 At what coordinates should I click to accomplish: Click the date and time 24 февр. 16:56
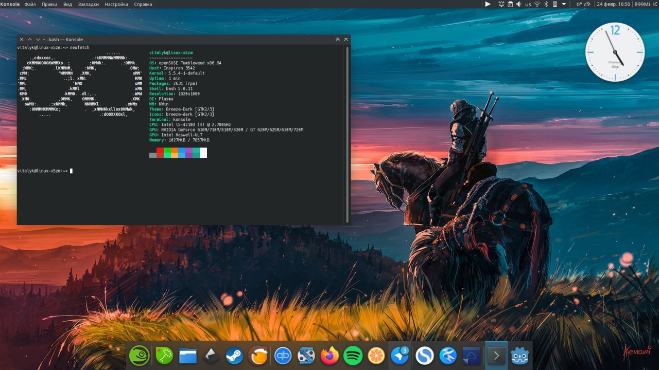[x=613, y=4]
